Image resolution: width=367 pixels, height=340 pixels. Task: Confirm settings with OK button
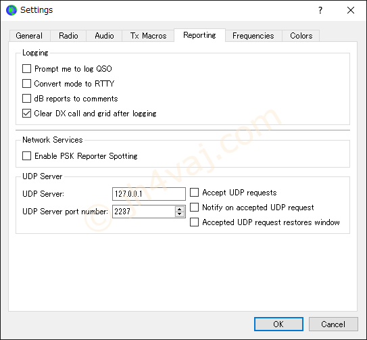click(x=278, y=324)
